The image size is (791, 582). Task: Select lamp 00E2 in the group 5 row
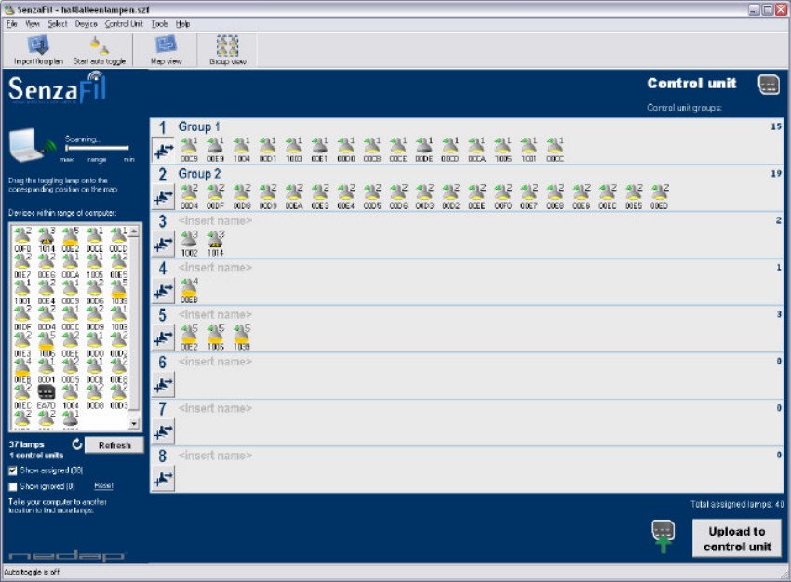[189, 337]
